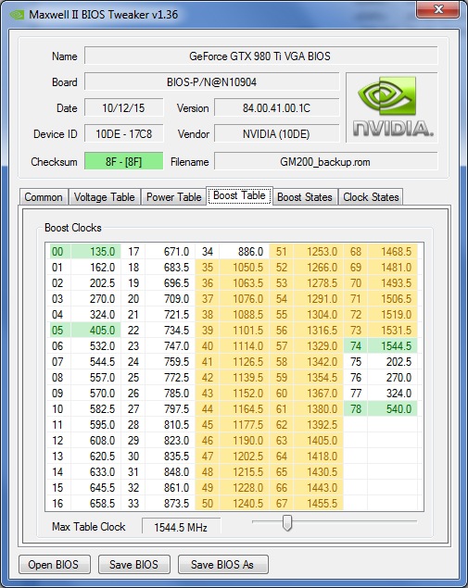468x588 pixels.
Task: Select boost clock value 1493.5 in row 70
Action: (393, 283)
